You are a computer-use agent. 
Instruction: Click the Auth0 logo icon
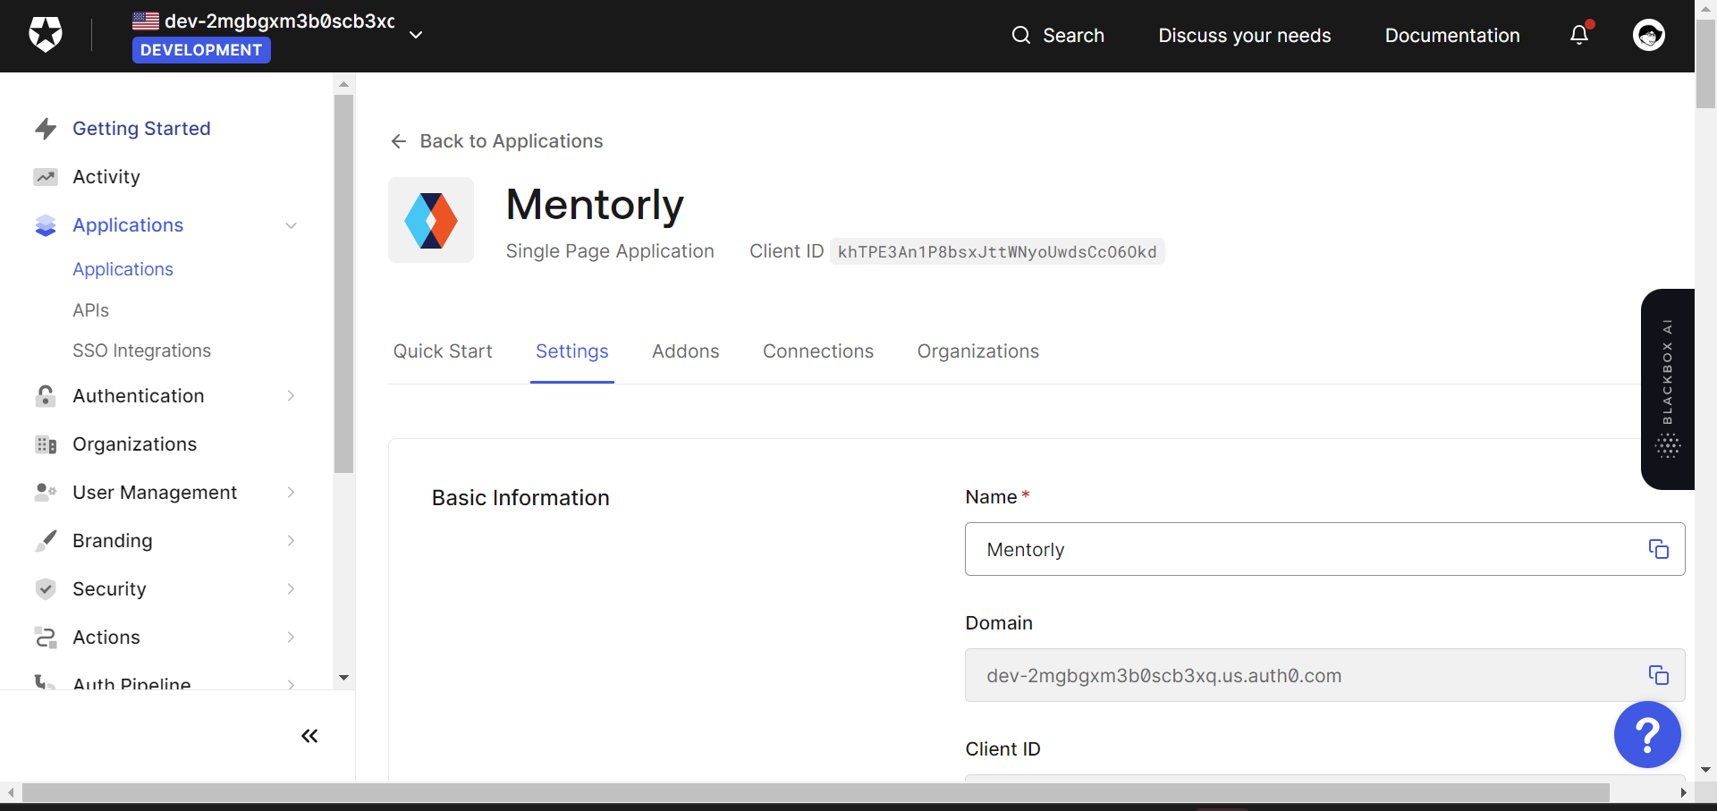(46, 35)
